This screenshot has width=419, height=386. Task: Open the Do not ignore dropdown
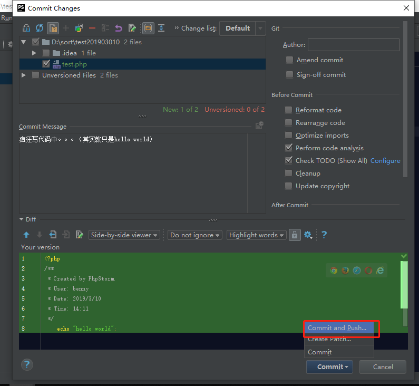pyautogui.click(x=195, y=235)
